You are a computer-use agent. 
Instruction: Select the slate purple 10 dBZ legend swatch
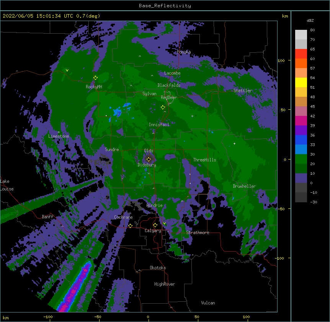pos(301,178)
